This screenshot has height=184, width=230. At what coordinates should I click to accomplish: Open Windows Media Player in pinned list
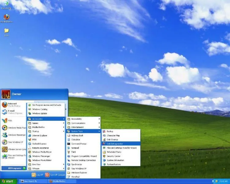point(13,128)
